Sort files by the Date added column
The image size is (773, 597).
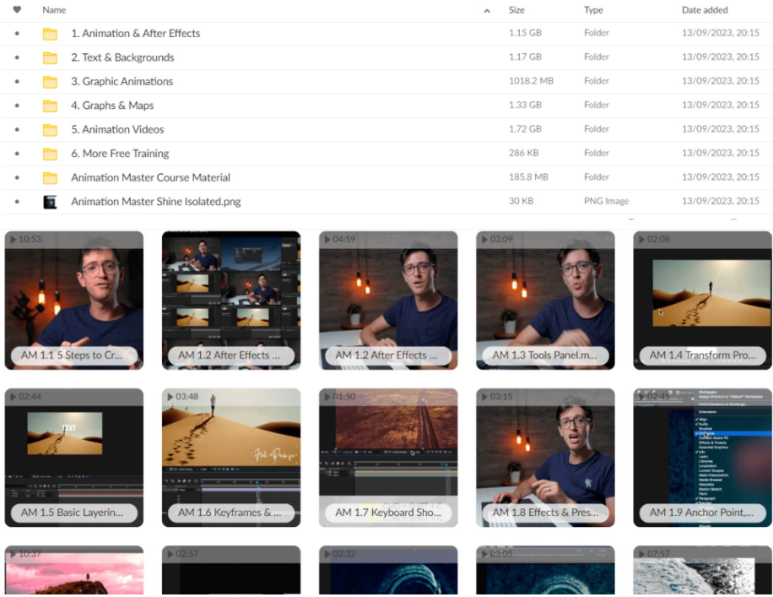(x=705, y=10)
